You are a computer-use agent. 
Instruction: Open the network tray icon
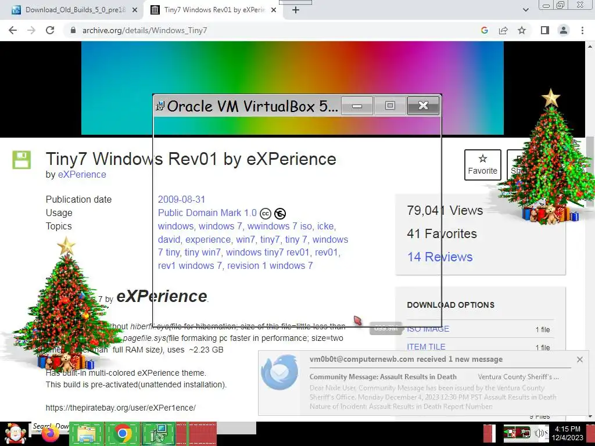[x=525, y=433]
